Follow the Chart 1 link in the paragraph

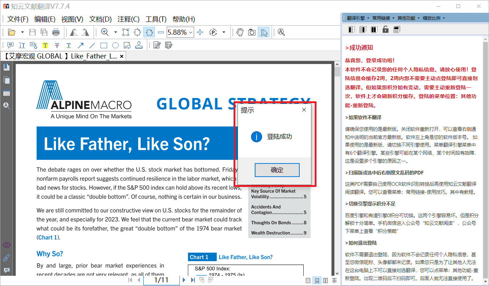[x=48, y=237]
